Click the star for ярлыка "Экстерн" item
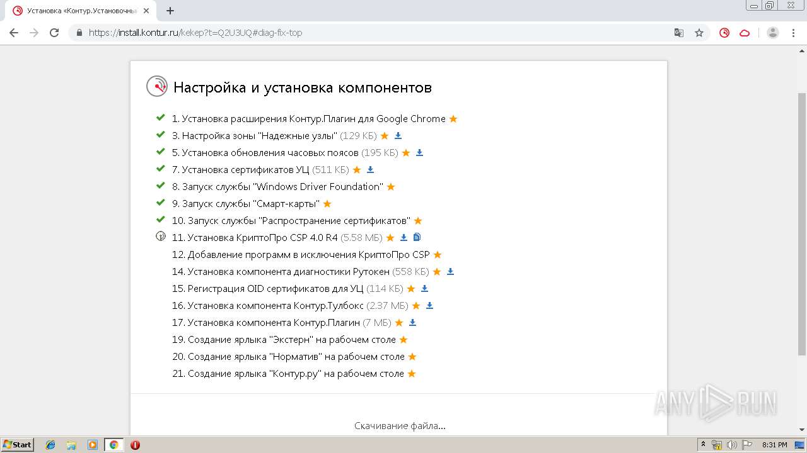This screenshot has height=453, width=807. [403, 340]
